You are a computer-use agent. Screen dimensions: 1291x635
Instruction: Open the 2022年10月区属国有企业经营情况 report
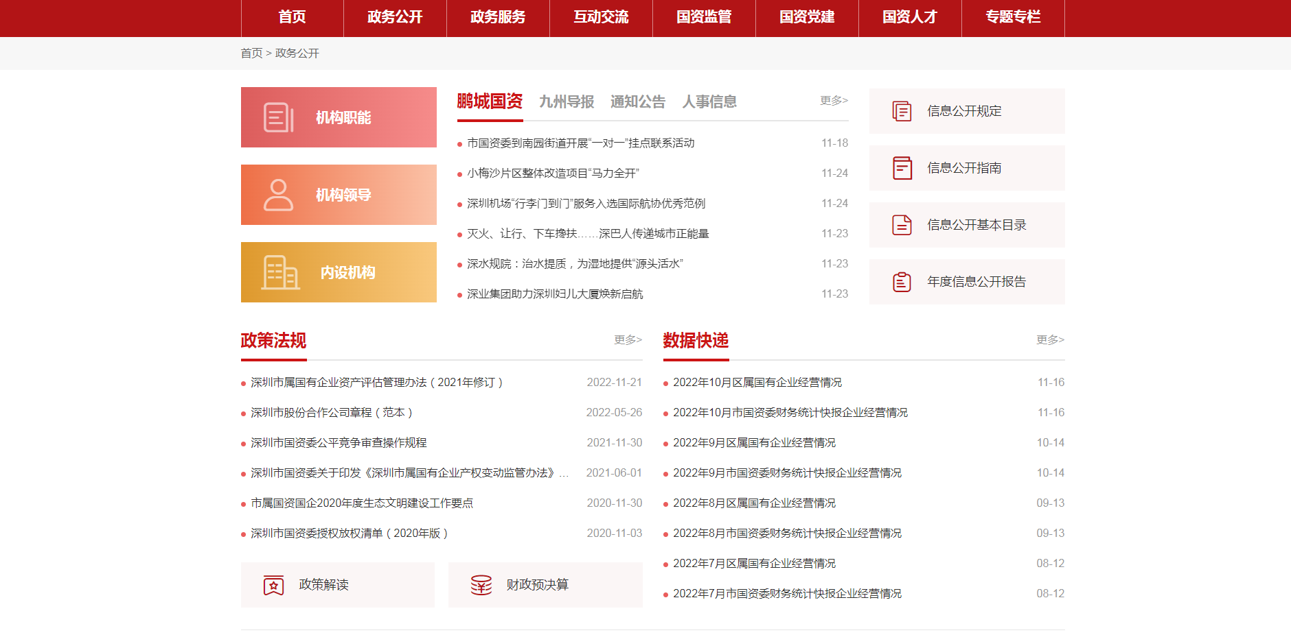click(757, 383)
